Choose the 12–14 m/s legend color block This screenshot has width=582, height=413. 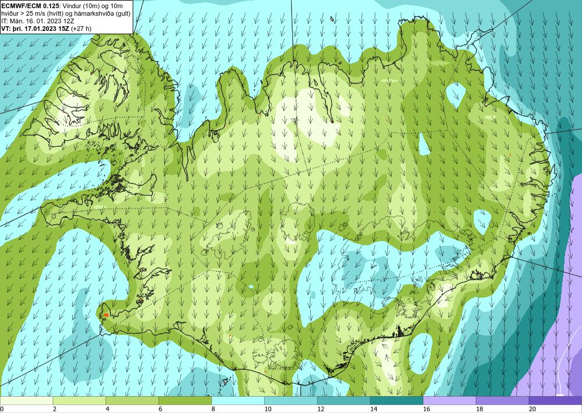pyautogui.click(x=344, y=401)
